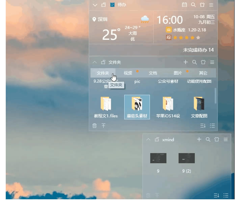The width and height of the screenshot is (238, 202).
Task: Click the rain cloud weather icon
Action: tap(145, 19)
